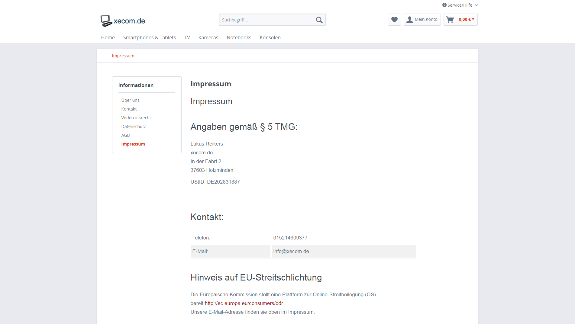
Task: Click the Mein Konto user button
Action: tap(422, 20)
